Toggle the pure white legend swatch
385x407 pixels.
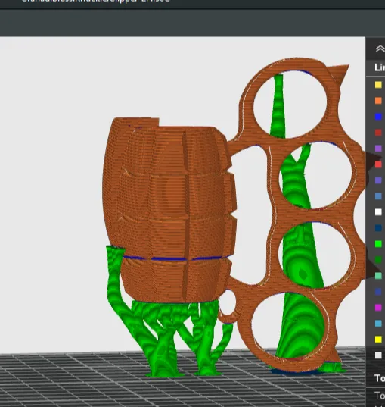pos(378,212)
